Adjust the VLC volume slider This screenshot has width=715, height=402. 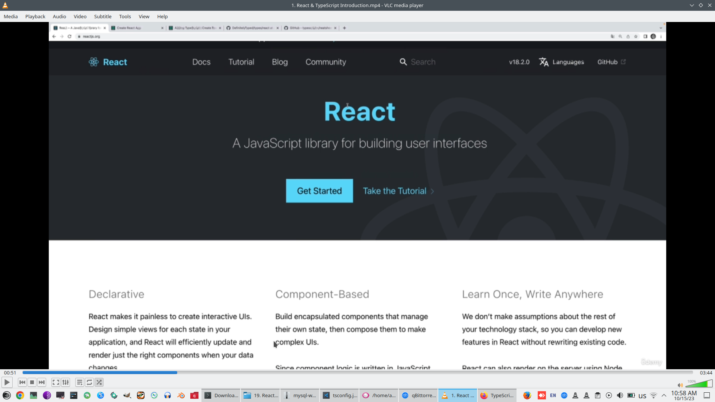click(699, 384)
